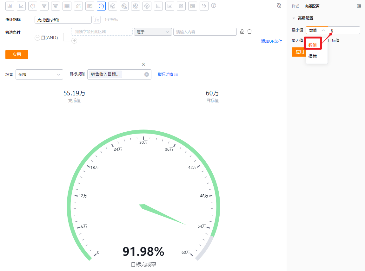Select the pie chart type icon
The height and width of the screenshot is (271, 365).
pos(33,6)
